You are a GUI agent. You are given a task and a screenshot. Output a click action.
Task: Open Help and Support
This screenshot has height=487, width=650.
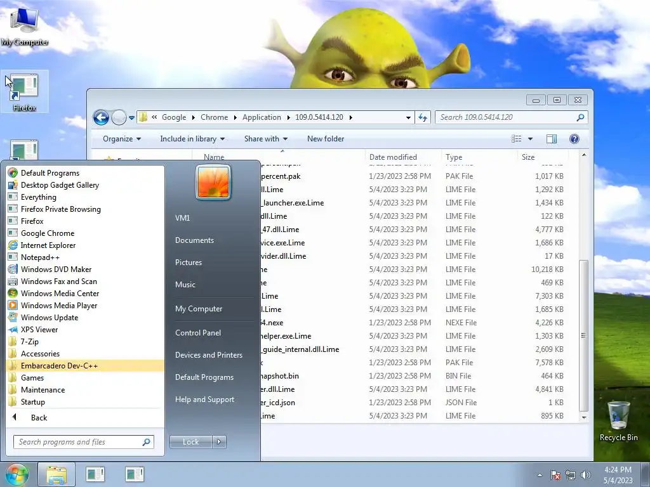point(204,399)
